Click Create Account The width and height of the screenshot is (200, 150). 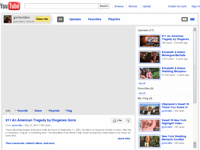(177, 6)
